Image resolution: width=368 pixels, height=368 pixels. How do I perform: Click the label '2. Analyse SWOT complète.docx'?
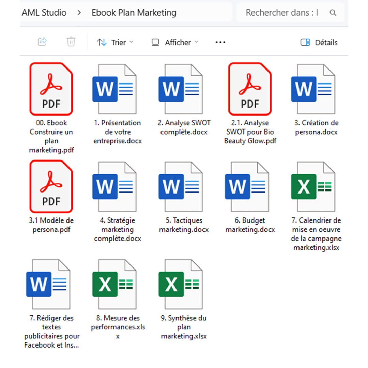[184, 127]
